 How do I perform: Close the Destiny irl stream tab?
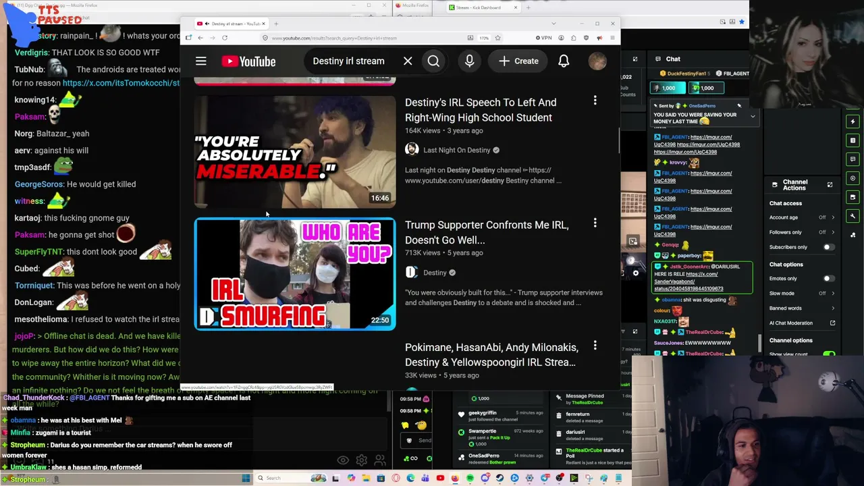[x=263, y=24]
